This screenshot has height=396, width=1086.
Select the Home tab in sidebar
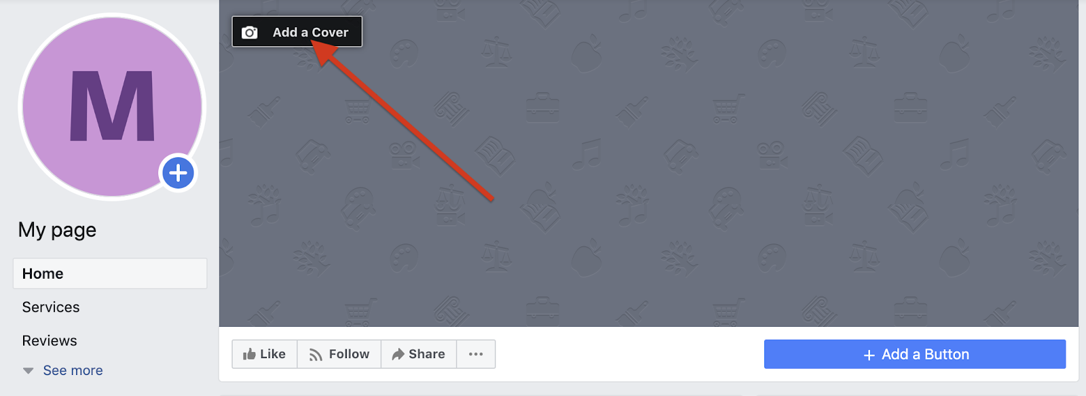click(110, 273)
